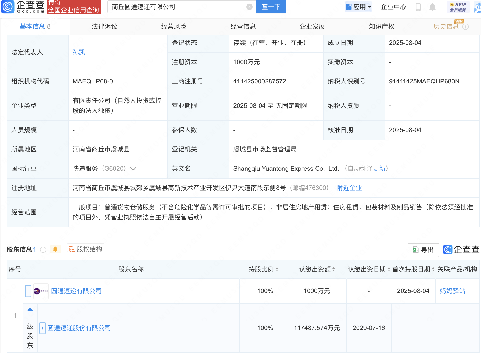Switch to the 历史信息 VIP tab
The height and width of the screenshot is (353, 481).
point(446,26)
